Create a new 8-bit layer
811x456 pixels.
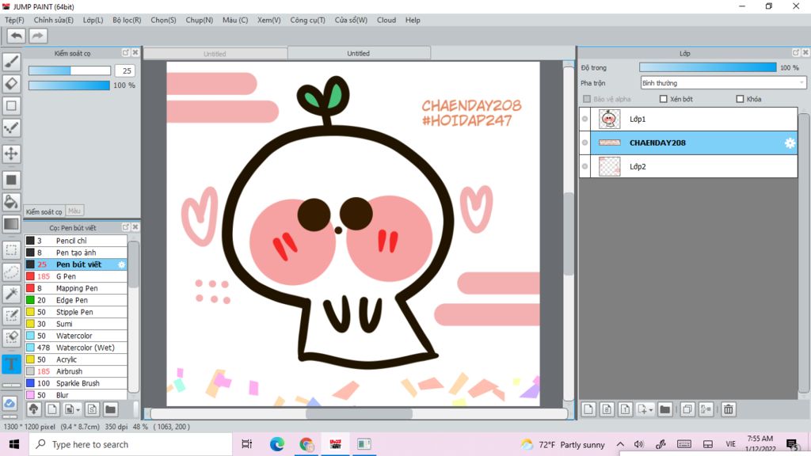click(x=607, y=409)
